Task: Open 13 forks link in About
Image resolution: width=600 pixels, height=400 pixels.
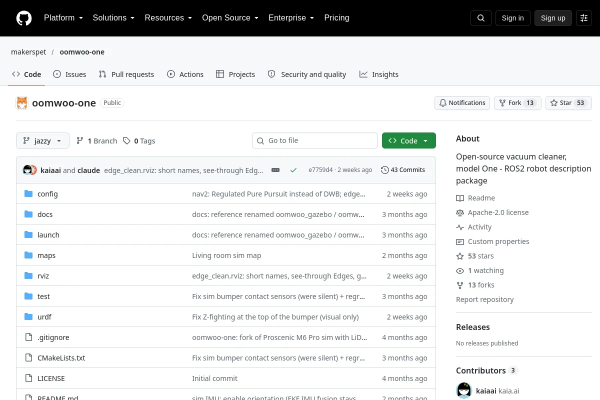Action: coord(475,285)
